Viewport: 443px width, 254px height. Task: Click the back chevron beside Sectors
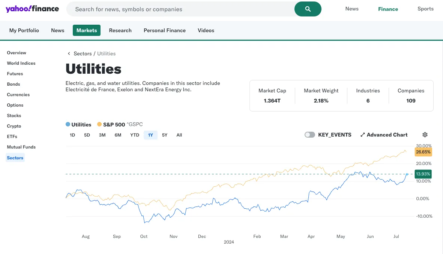click(x=69, y=53)
